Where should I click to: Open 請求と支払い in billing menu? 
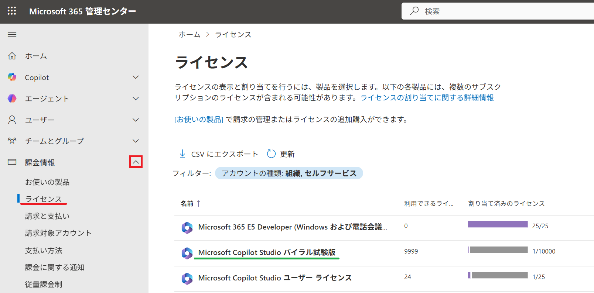pos(47,216)
